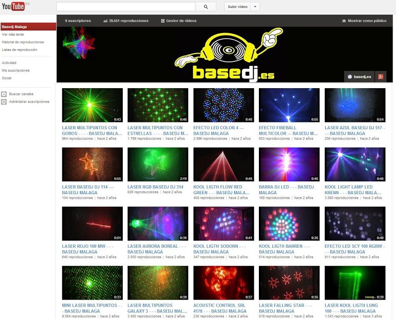396x319 pixels.
Task: Click title LASER AURORA BOREAL
Action: click(x=156, y=249)
